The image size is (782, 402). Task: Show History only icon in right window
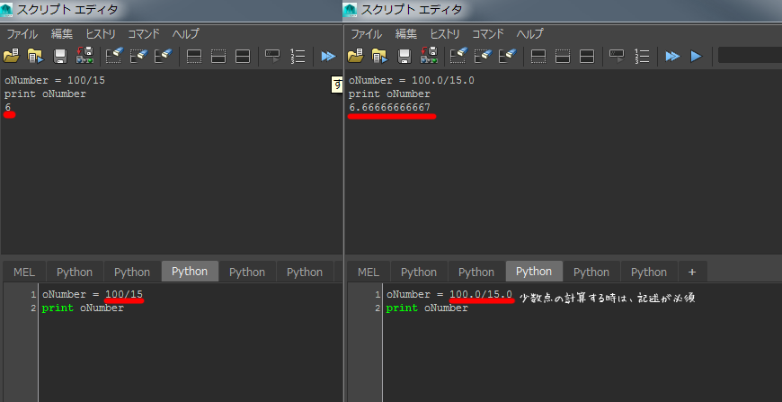coord(538,57)
